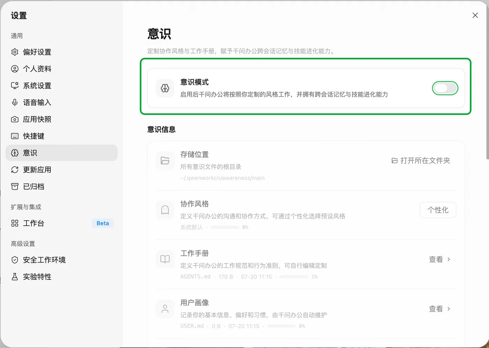Click the brain icon beside 意识 in sidebar
Viewport: 489px width, 348px height.
coord(15,153)
